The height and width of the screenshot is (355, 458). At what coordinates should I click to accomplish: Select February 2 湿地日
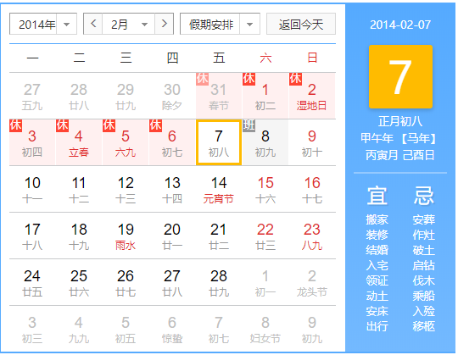(x=312, y=96)
